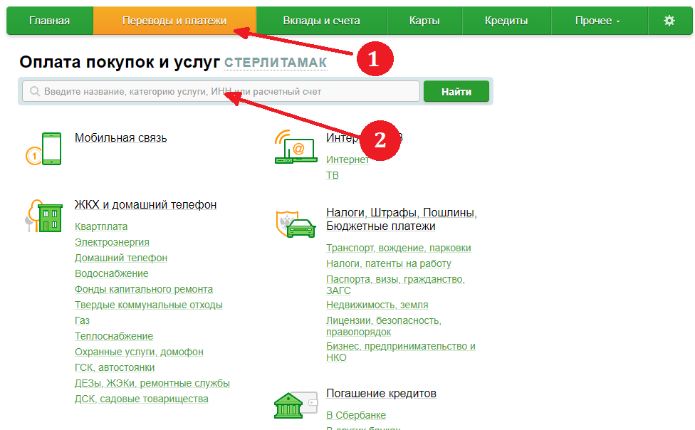
Task: Change region by clicking СТЕРЛИТАМАК
Action: click(x=276, y=63)
